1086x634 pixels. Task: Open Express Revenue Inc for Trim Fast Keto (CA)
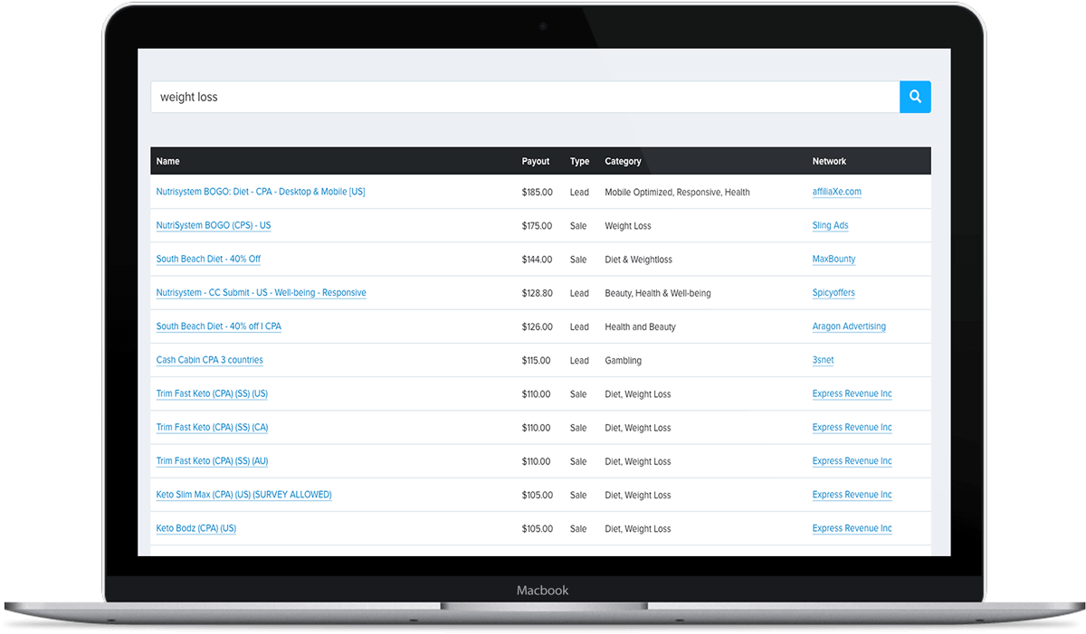point(852,427)
